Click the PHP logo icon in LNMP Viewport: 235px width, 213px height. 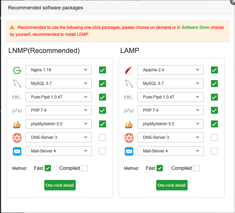(17, 111)
